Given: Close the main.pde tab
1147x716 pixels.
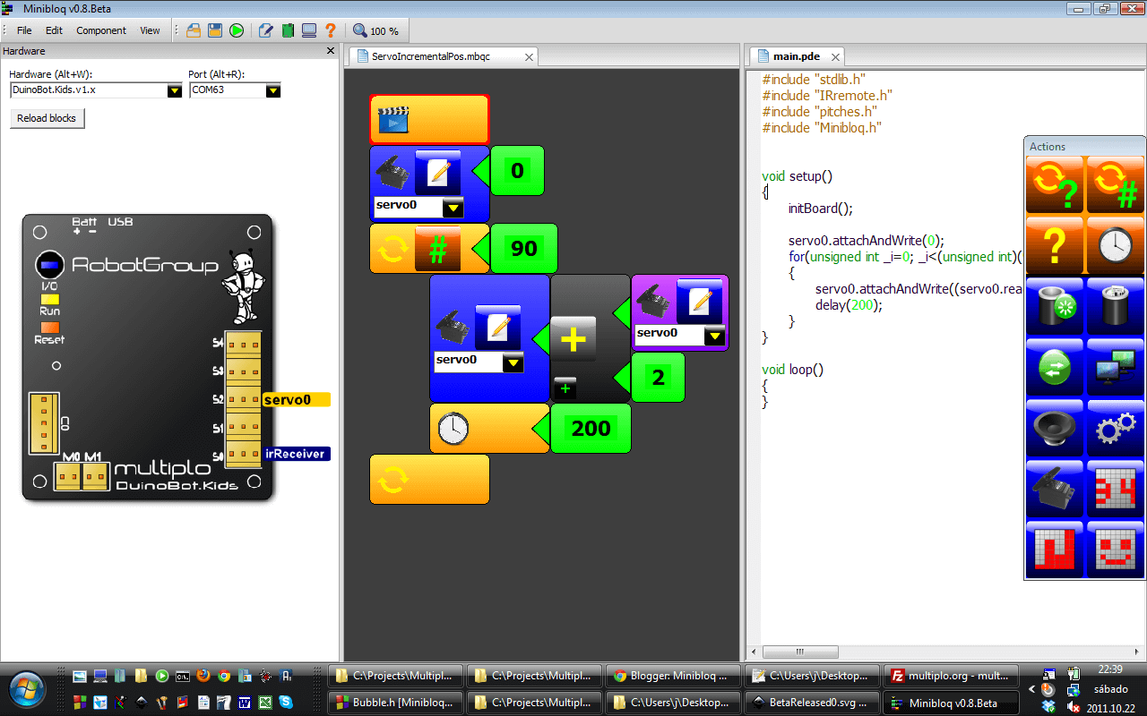Looking at the screenshot, I should click(x=835, y=57).
